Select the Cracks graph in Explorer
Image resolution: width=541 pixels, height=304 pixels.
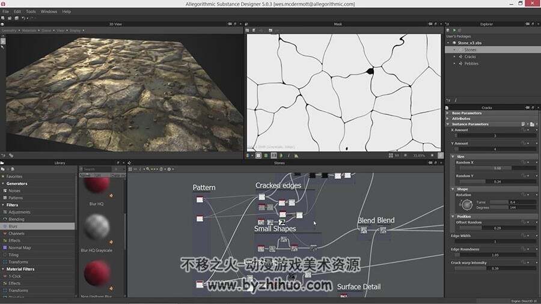[x=470, y=57]
